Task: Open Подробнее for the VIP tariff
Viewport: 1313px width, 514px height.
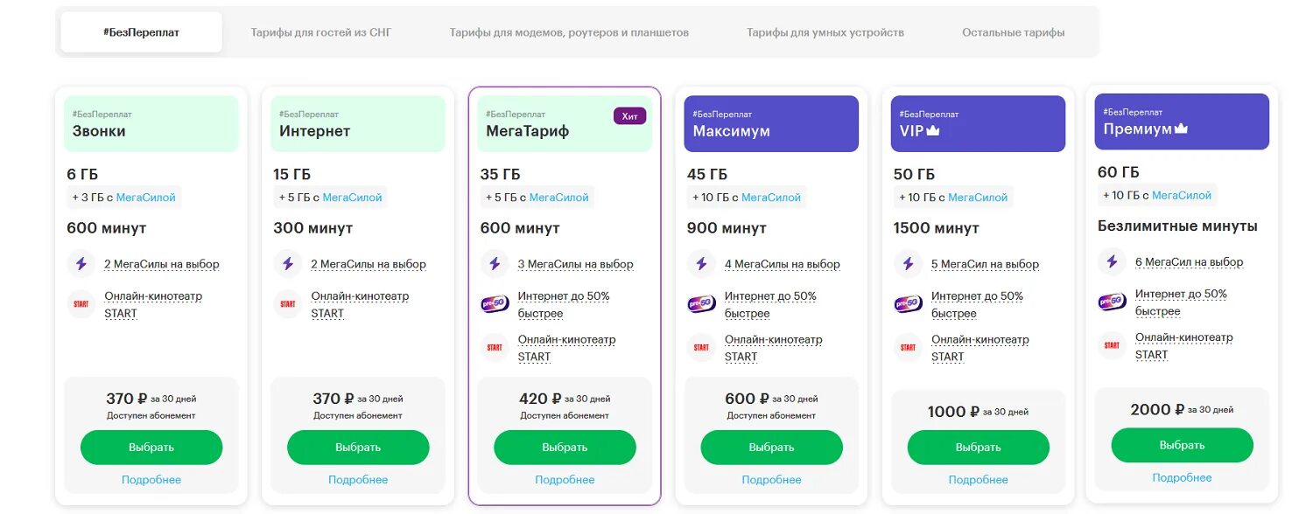Action: (x=978, y=480)
